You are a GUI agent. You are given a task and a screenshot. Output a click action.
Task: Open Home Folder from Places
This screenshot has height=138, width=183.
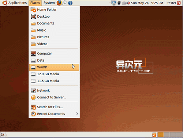[54, 10]
